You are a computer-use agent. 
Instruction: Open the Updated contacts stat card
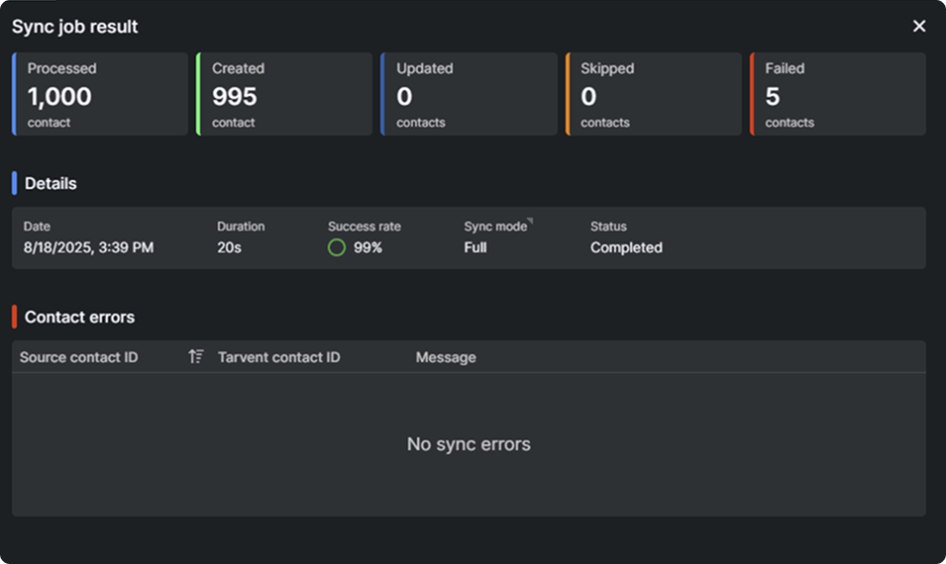coord(469,94)
